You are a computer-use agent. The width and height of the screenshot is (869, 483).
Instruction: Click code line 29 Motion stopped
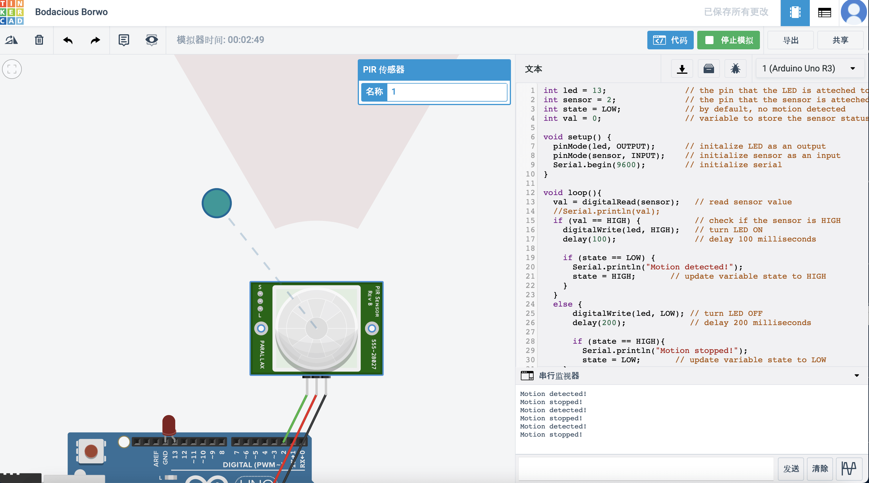pos(664,351)
